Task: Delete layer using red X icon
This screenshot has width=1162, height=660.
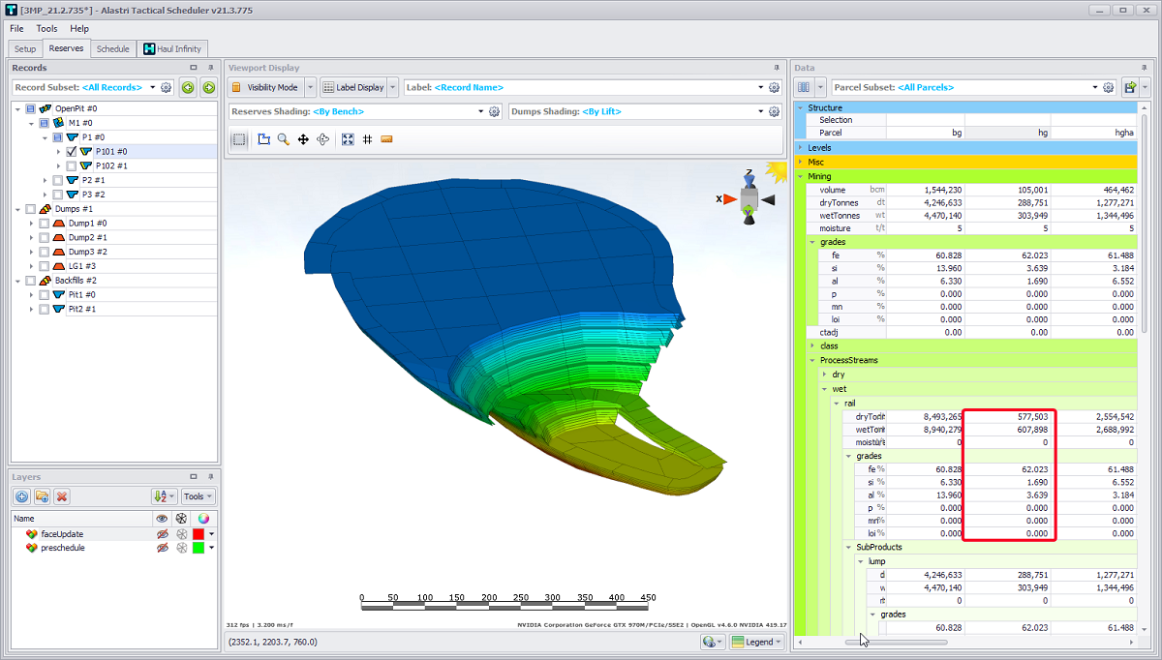Action: 62,496
